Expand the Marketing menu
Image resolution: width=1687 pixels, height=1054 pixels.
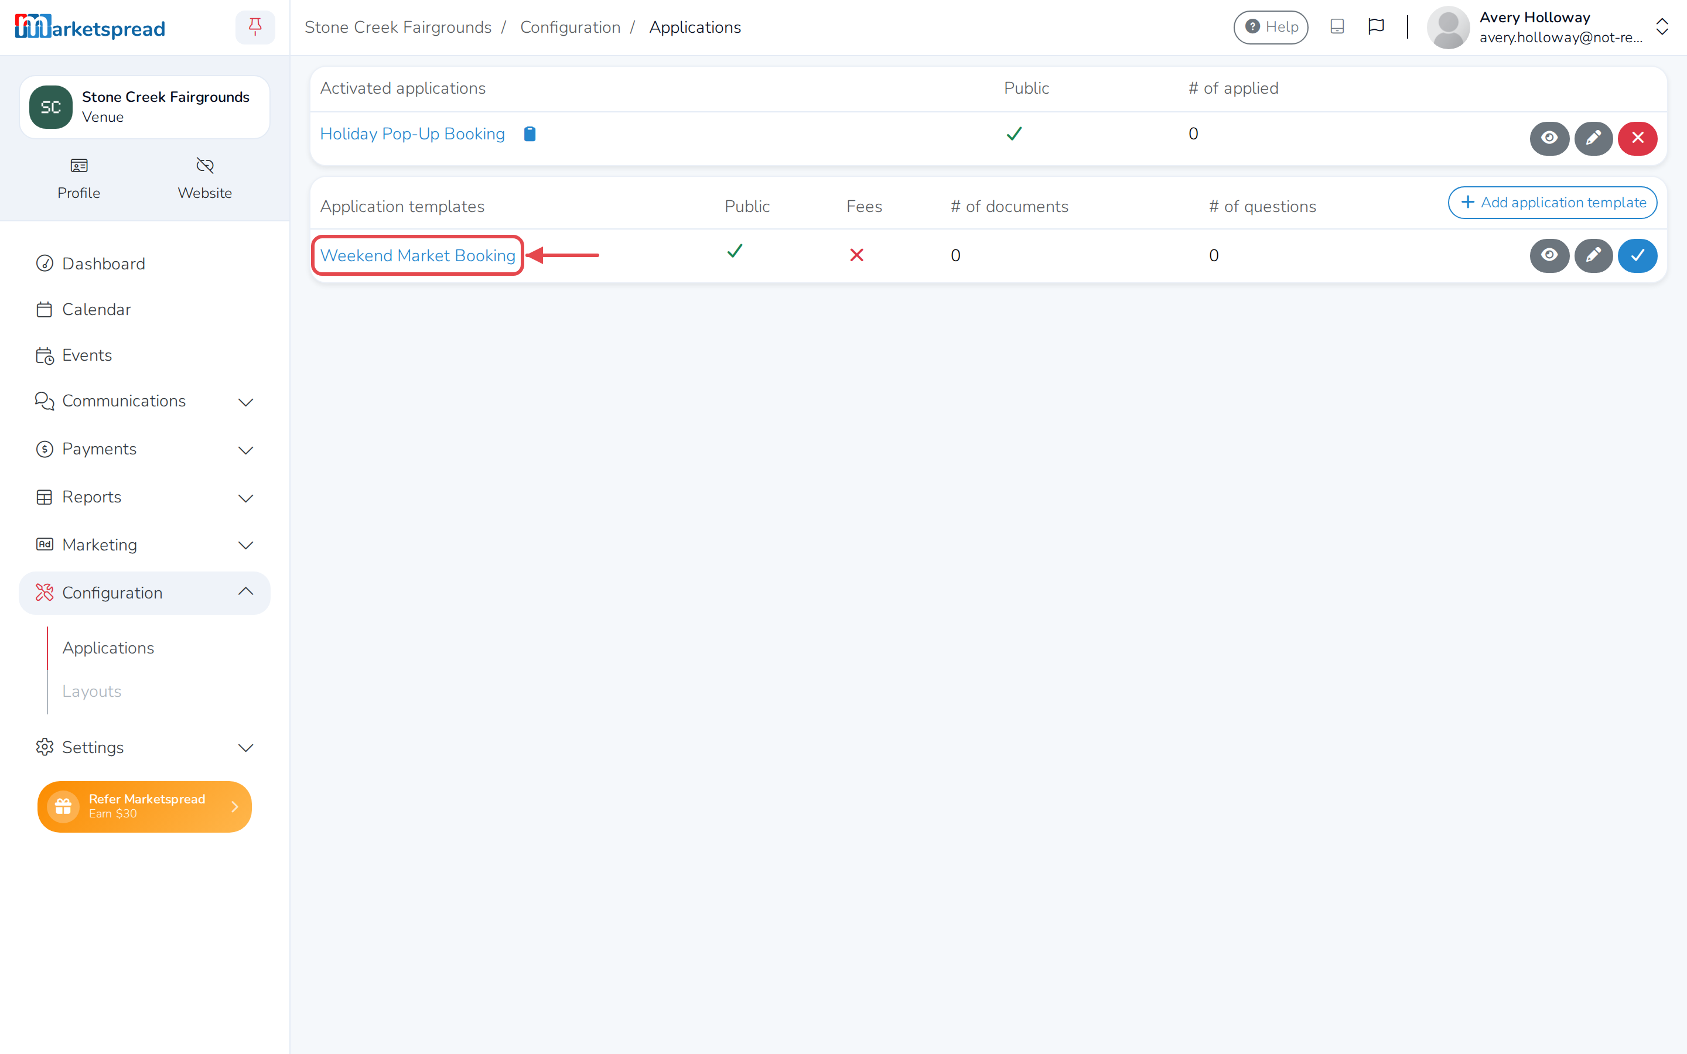click(144, 545)
